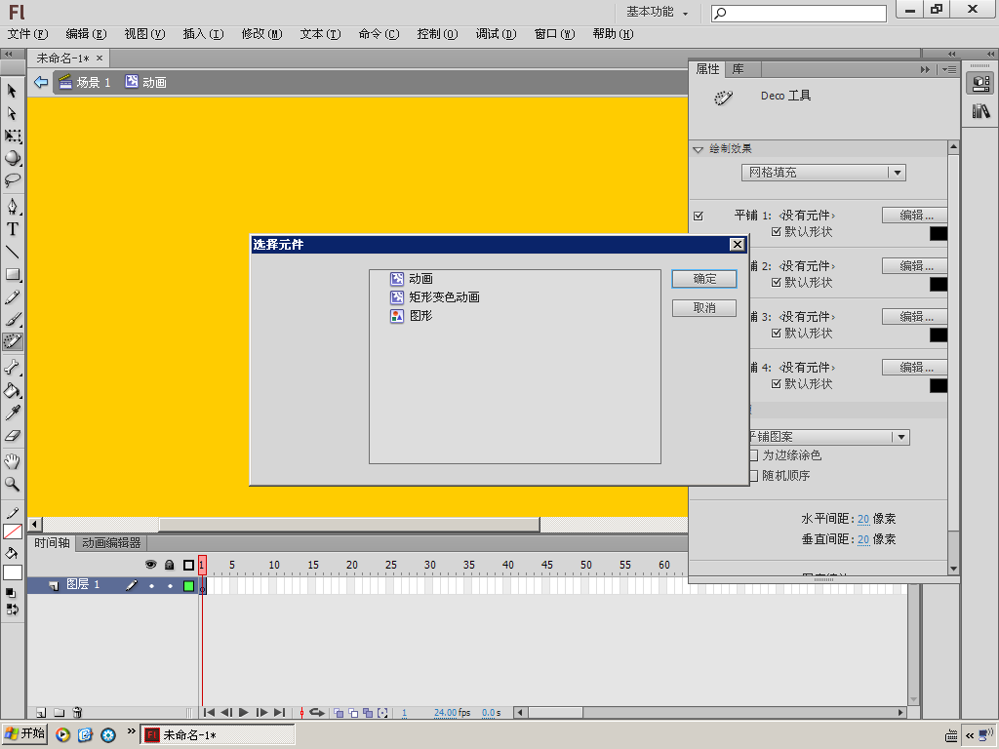Open the 修改(M) menu
The image size is (999, 749).
261,34
